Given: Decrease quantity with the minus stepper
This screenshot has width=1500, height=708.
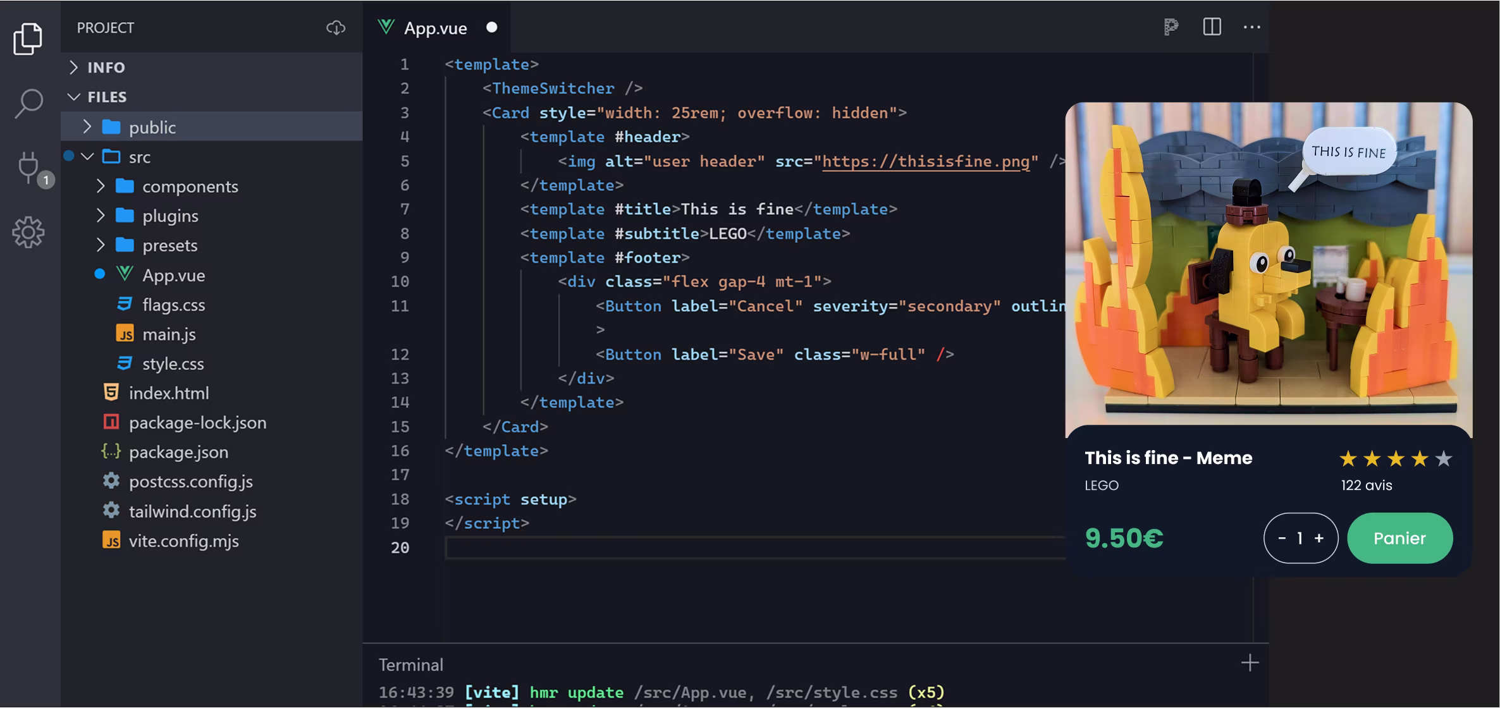Looking at the screenshot, I should tap(1282, 539).
